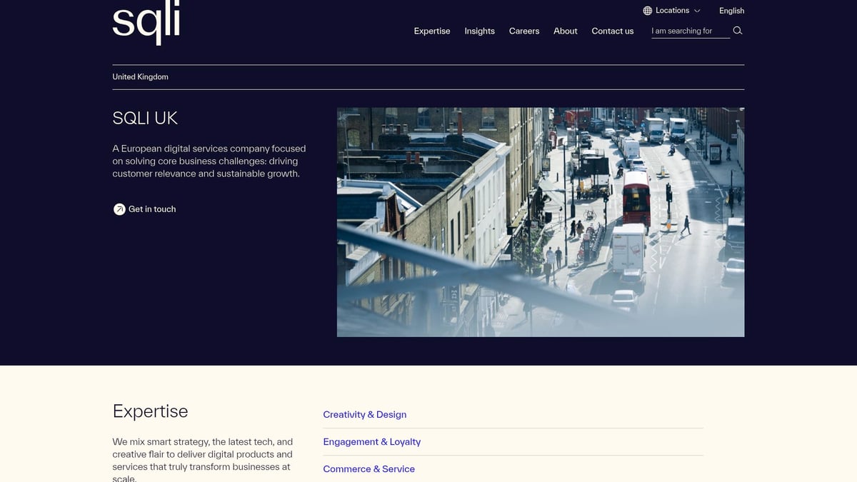Click the SQLI UK heading
Viewport: 857px width, 482px height.
coord(145,118)
